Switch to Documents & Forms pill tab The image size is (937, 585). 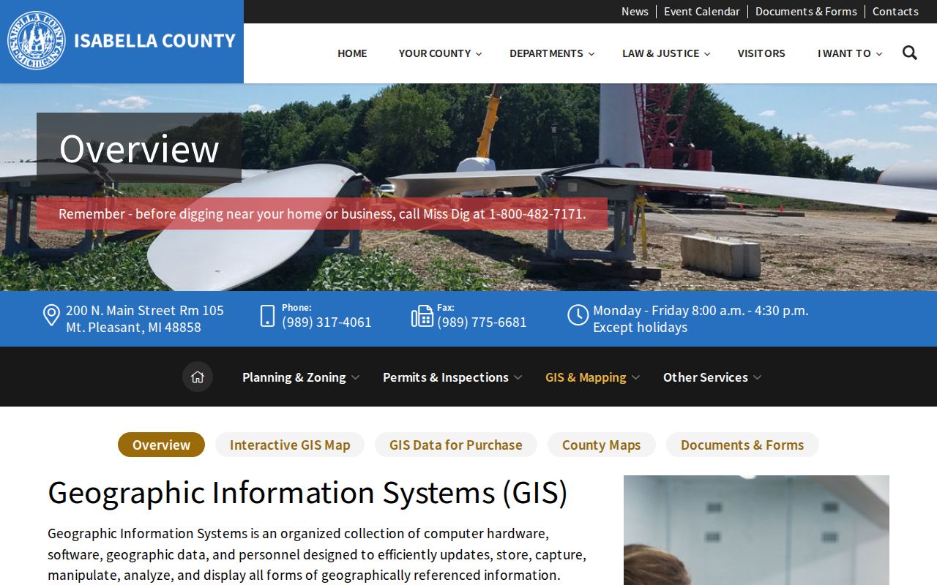[x=742, y=445]
